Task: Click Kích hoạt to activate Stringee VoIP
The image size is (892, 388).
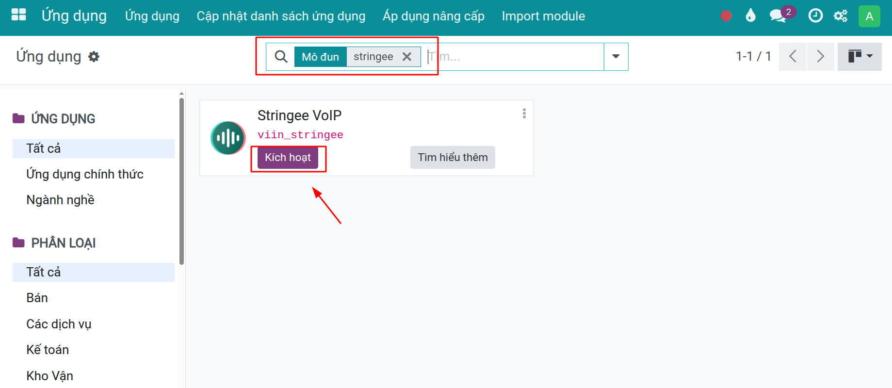Action: [x=288, y=158]
